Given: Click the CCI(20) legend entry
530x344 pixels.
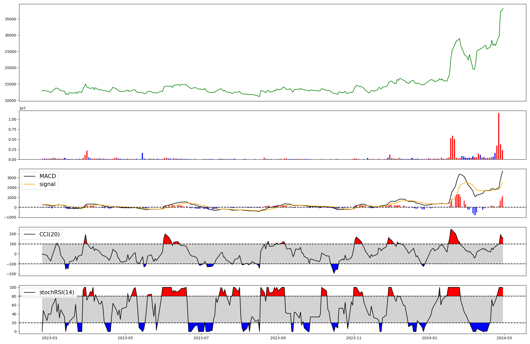Looking at the screenshot, I should click(49, 234).
